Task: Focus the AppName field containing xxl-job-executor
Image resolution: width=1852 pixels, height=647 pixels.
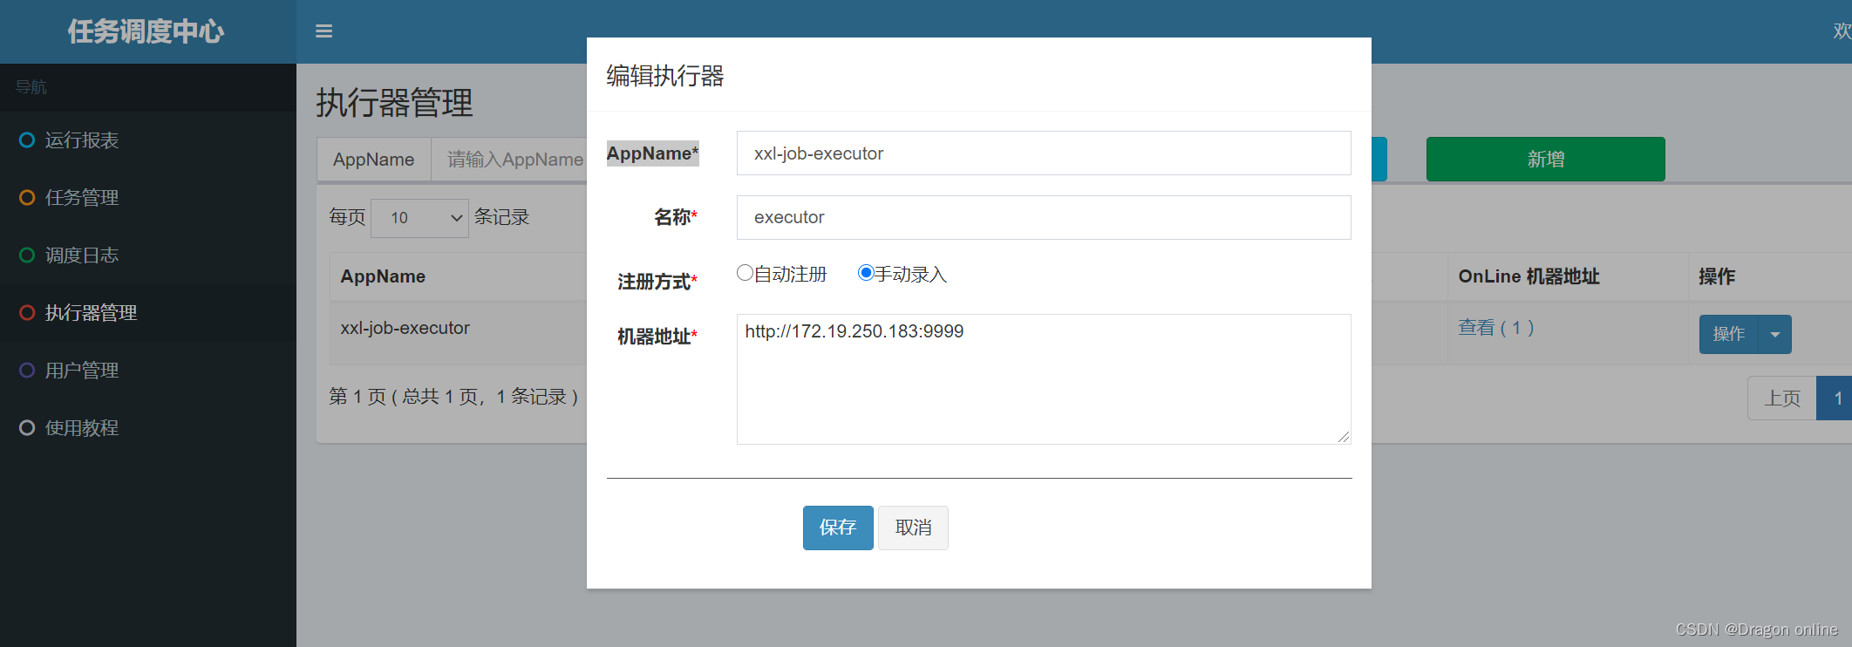Action: coord(1044,153)
